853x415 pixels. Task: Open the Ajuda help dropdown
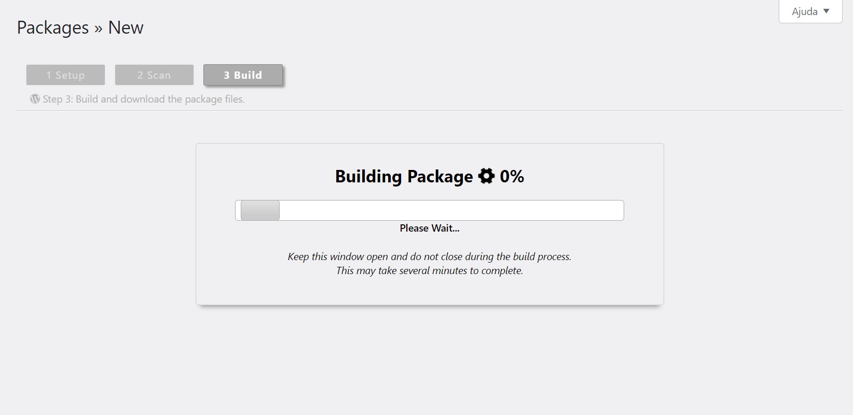(810, 11)
